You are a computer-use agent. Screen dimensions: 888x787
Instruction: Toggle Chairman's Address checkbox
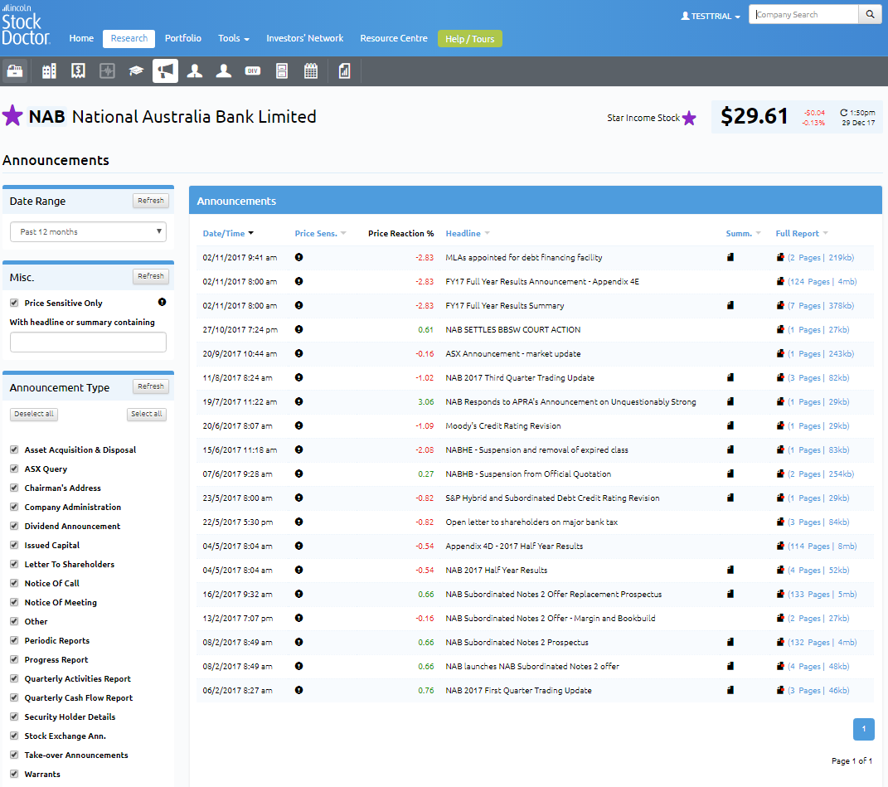[14, 488]
